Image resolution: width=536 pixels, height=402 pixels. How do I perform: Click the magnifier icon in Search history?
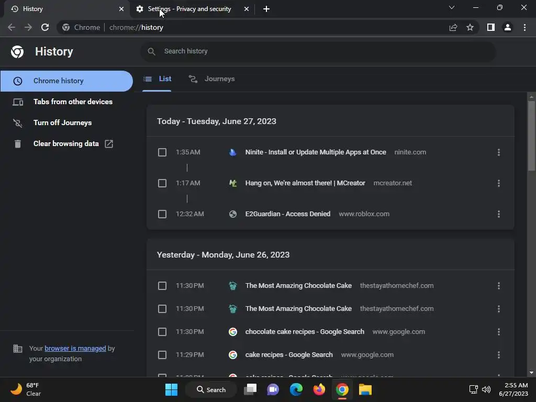click(151, 51)
